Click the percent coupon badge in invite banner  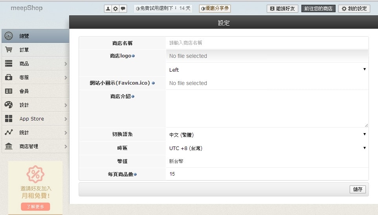[35, 174]
